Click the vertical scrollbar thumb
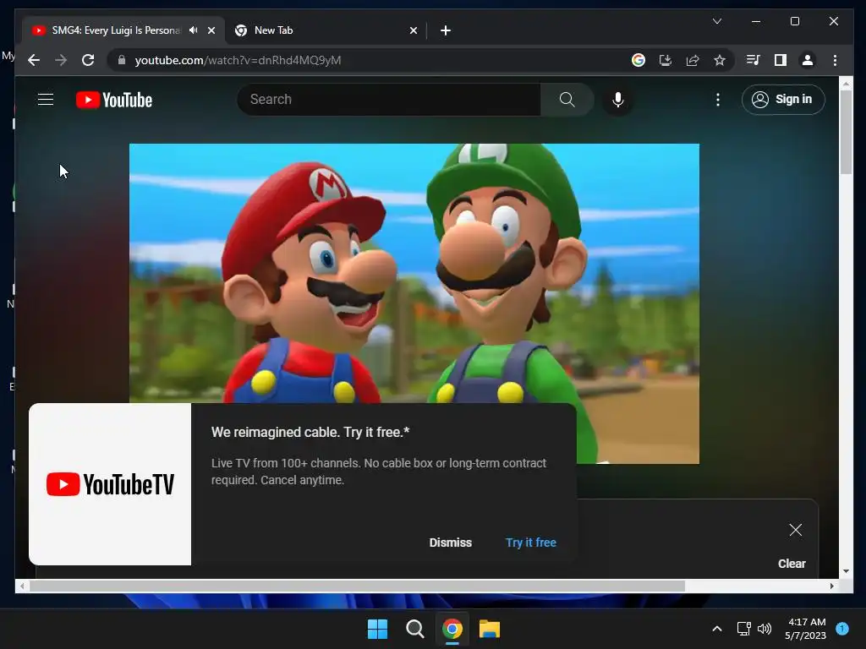The width and height of the screenshot is (866, 649). point(846,133)
